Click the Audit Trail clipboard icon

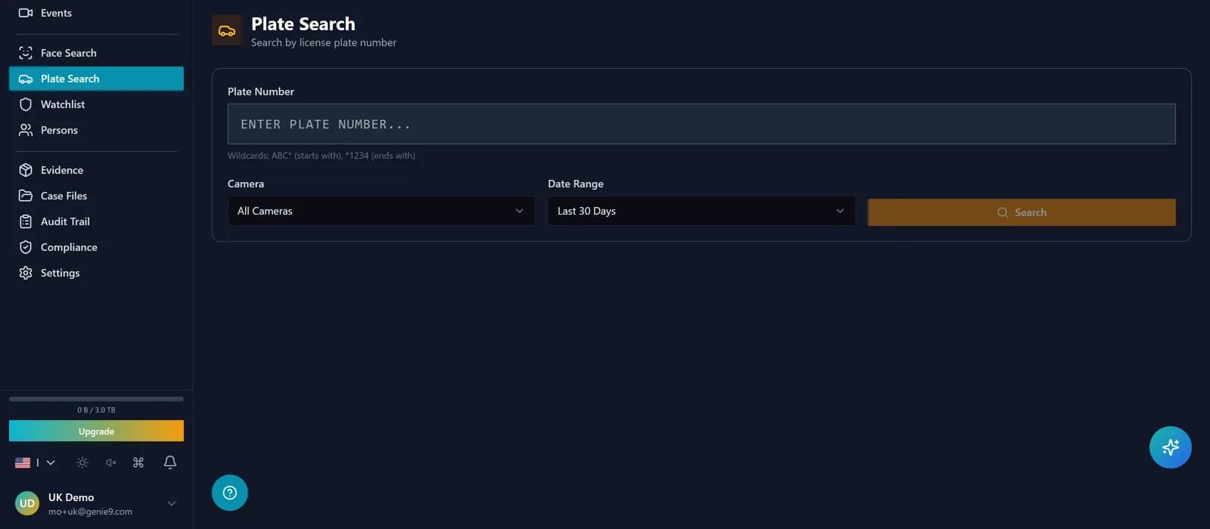point(26,221)
